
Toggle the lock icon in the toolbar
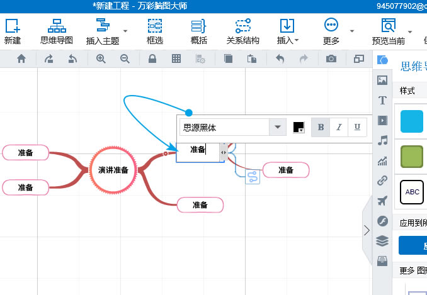pos(152,58)
